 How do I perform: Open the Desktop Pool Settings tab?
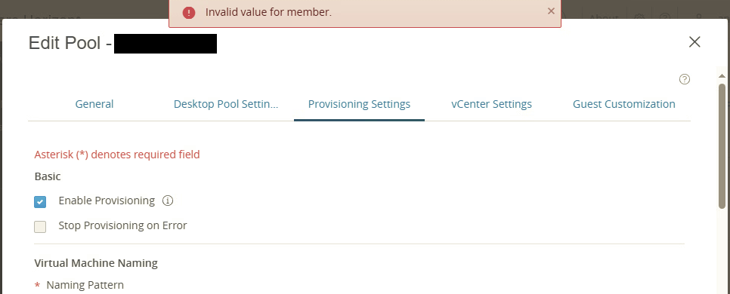point(226,104)
